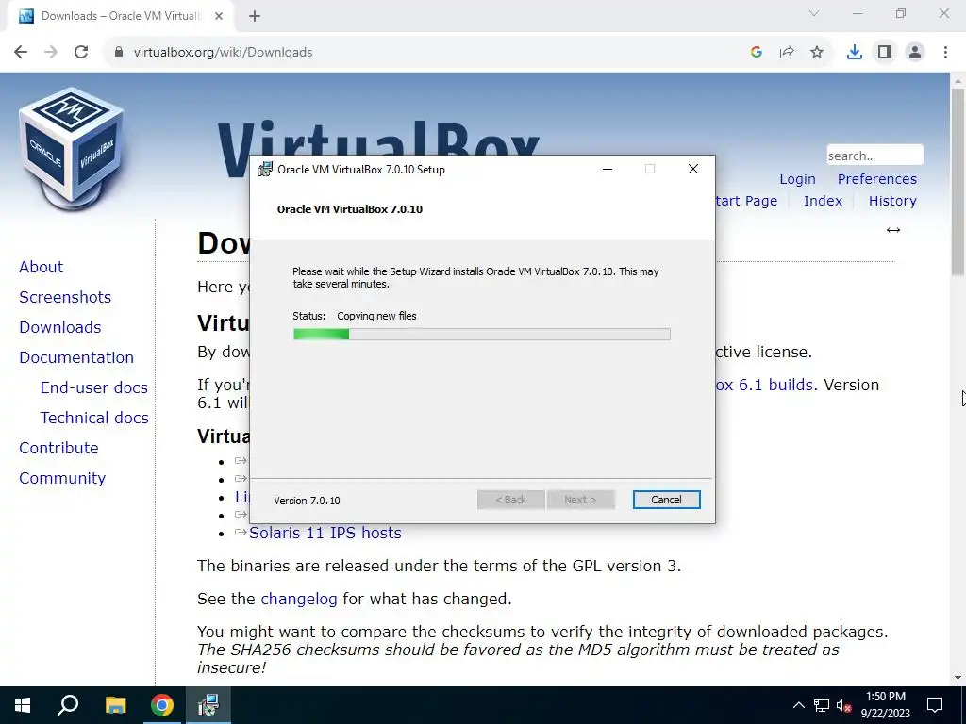Click the installer icon in Setup title bar

[x=265, y=170]
